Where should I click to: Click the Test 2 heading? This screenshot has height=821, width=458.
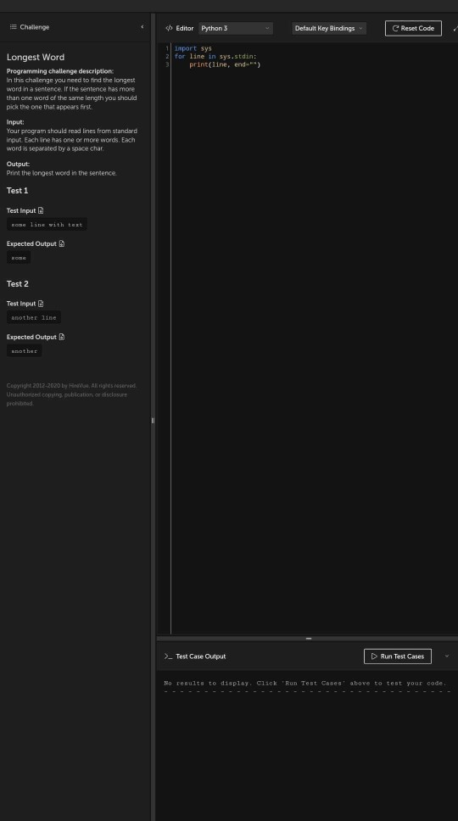click(18, 284)
